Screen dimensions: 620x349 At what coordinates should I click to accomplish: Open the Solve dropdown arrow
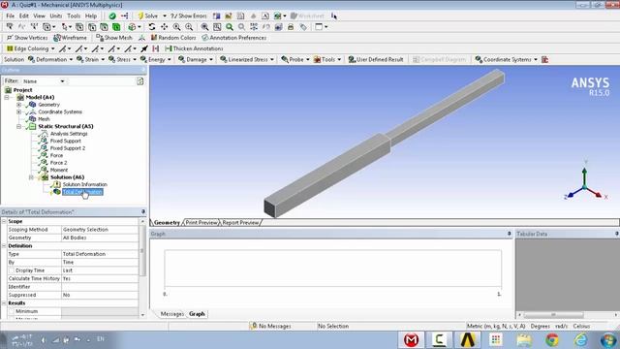165,16
